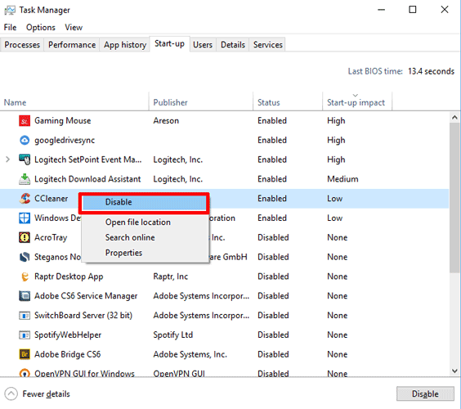Viewport: 461px width, 409px height.
Task: Select the Adobe Bridge CS6 icon
Action: coord(25,354)
